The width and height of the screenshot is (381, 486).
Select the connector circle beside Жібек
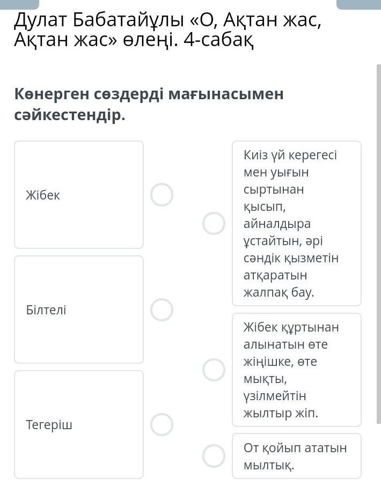click(x=162, y=195)
